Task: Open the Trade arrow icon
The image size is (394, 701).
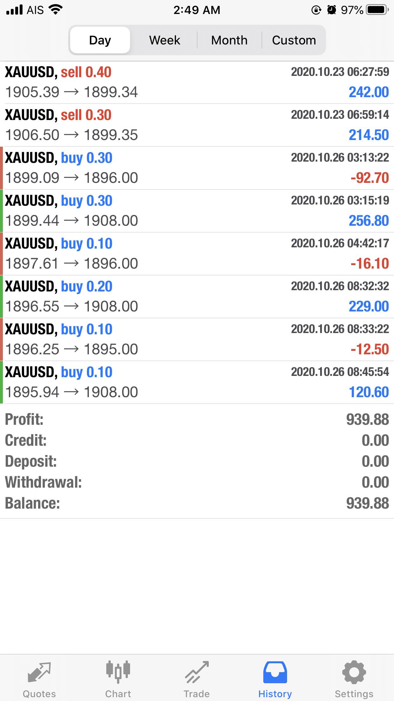Action: click(x=197, y=672)
